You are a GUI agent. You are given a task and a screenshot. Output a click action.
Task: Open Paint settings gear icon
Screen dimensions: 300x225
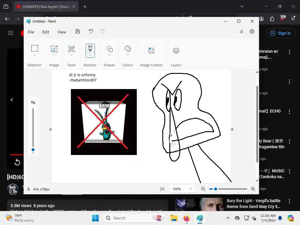(252, 31)
